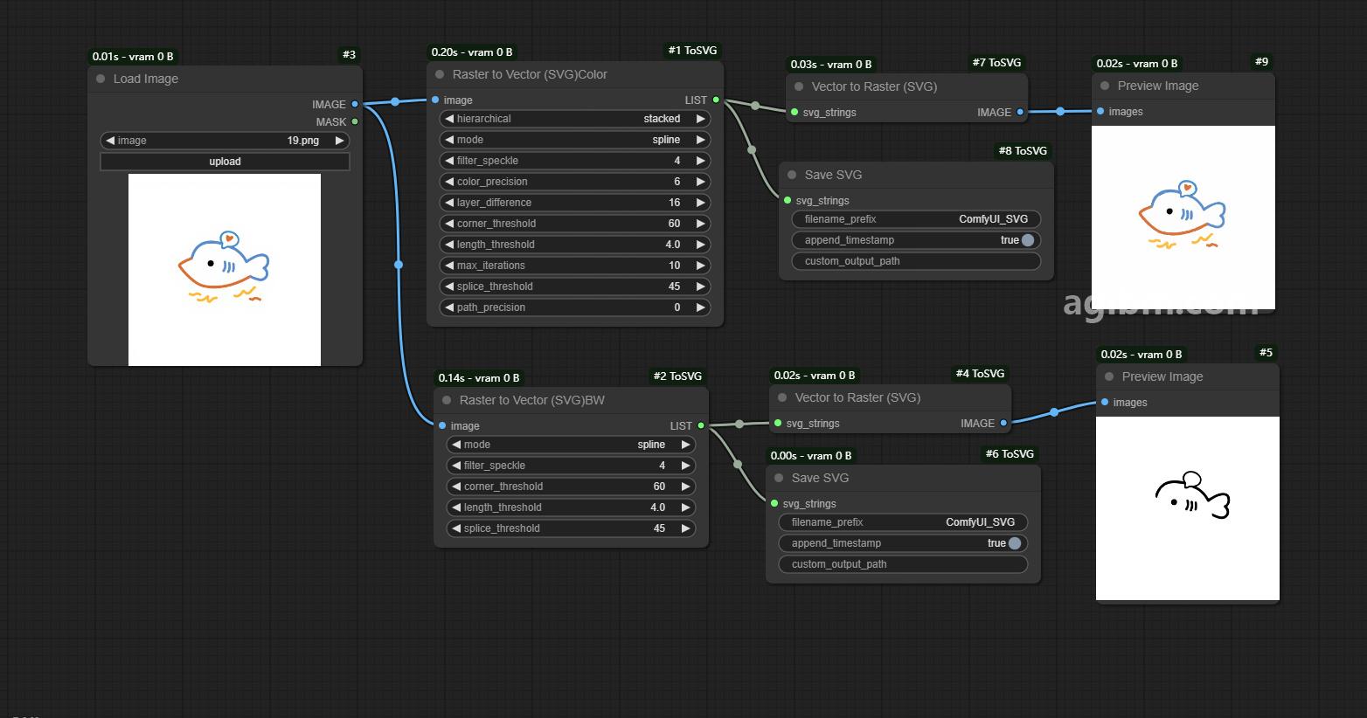Click LIST output port of SVG Color node

pos(716,100)
